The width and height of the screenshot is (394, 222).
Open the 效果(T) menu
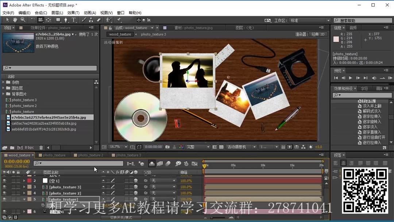74,13
